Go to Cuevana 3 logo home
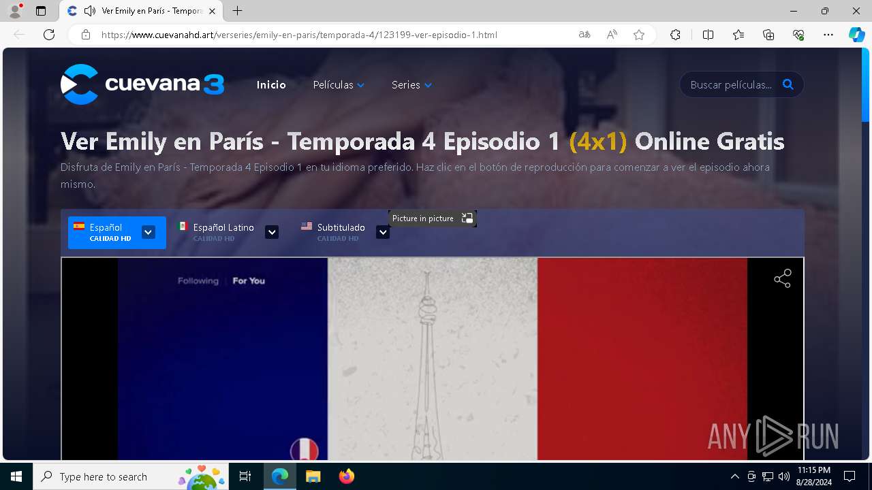Screen dimensions: 872x490 (142, 84)
